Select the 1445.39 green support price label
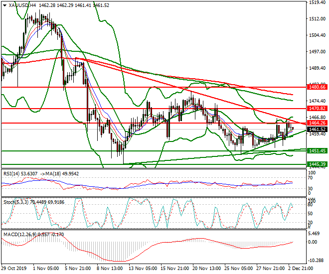This screenshot has width=329, height=274. (317, 164)
